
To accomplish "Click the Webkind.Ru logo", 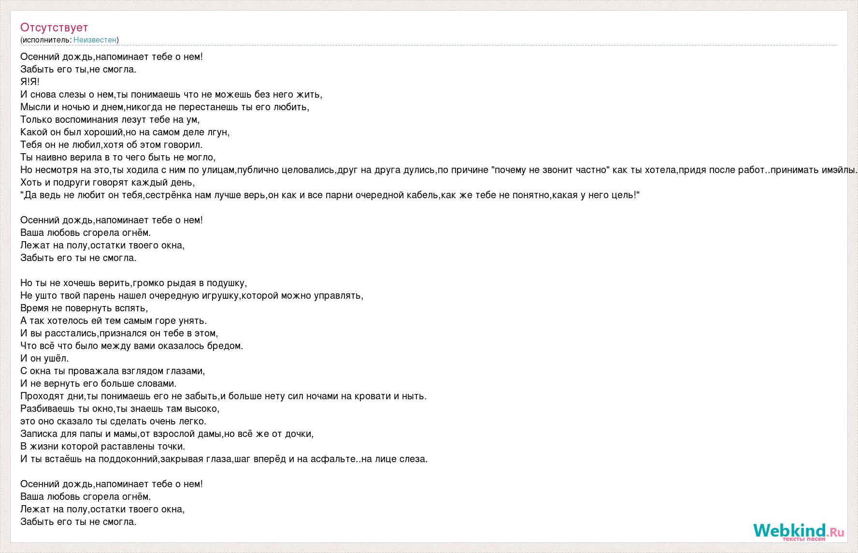I will pyautogui.click(x=799, y=531).
